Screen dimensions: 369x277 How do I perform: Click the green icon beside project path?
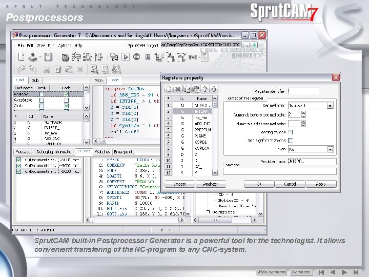(x=254, y=45)
